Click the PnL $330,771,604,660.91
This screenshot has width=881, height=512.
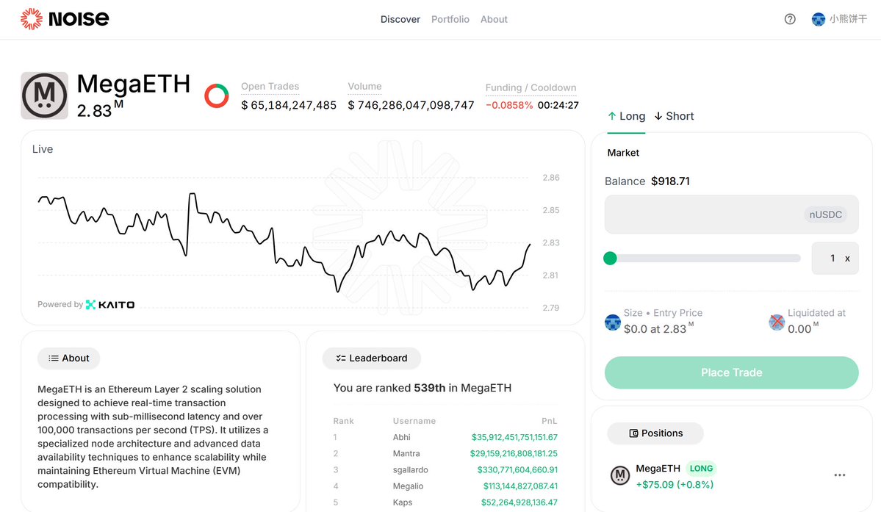(517, 470)
